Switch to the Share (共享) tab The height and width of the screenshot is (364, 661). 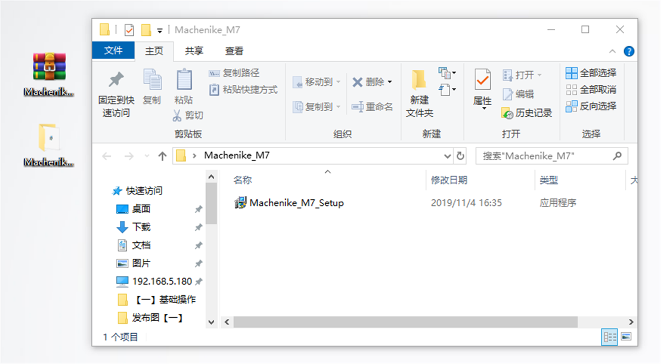pos(194,51)
